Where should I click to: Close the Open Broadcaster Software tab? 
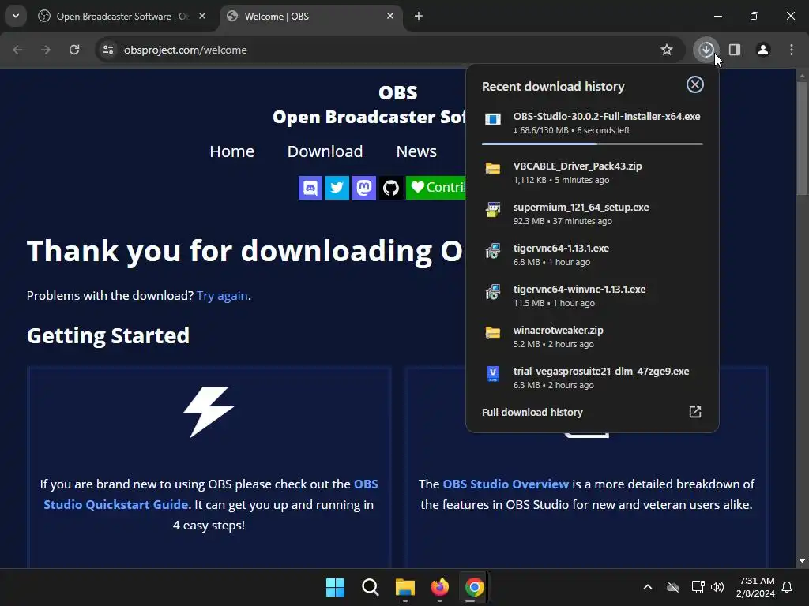[x=202, y=16]
